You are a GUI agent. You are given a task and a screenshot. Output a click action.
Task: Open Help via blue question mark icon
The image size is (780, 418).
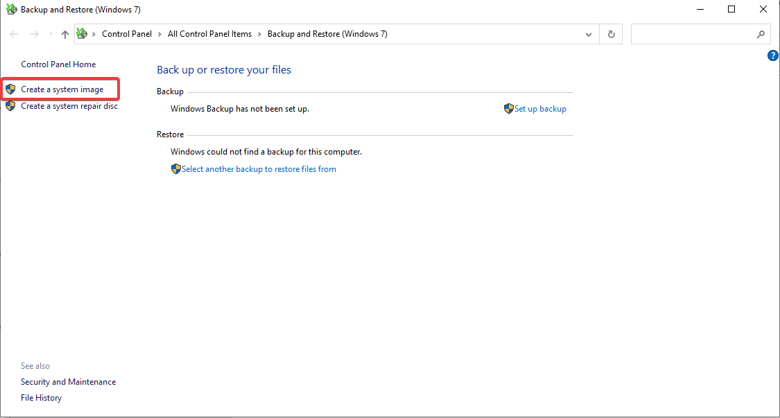[x=773, y=55]
